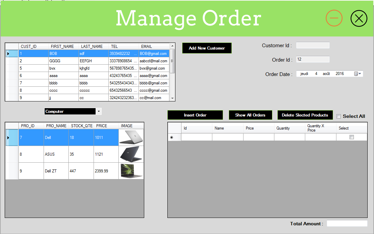Screen dimensions: 374x234
Task: Enable the Select All checkbox
Action: (338, 116)
